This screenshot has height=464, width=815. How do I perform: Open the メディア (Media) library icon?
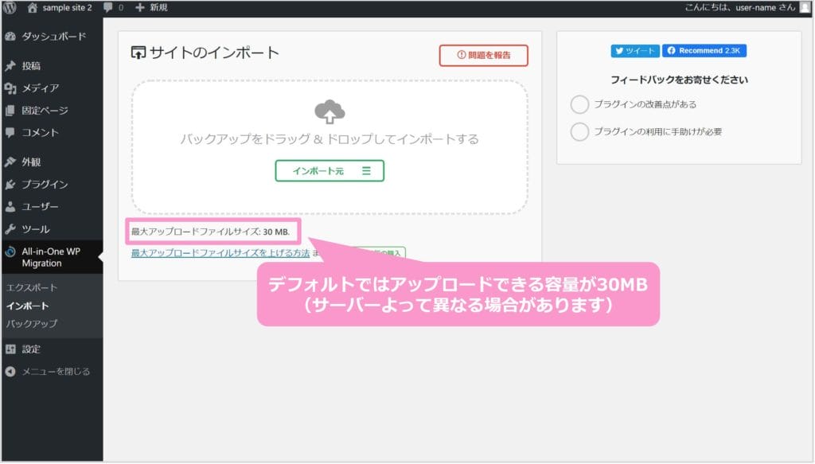(10, 88)
